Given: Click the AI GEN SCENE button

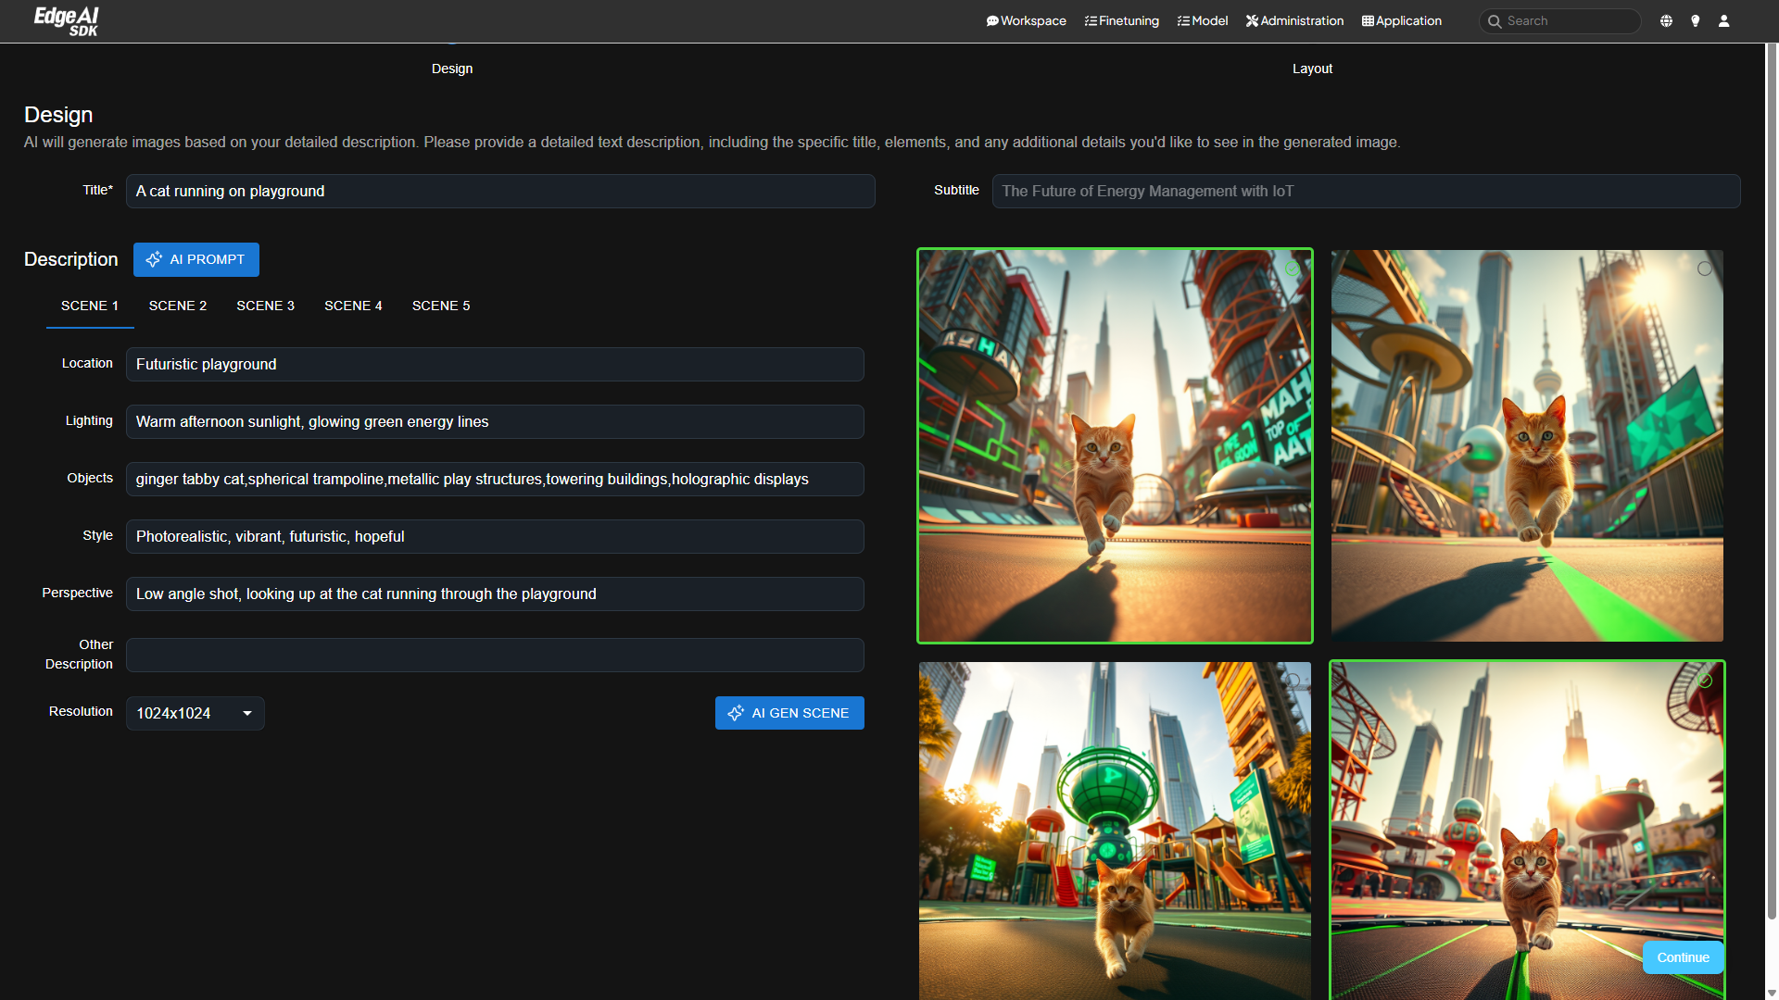Looking at the screenshot, I should [789, 713].
